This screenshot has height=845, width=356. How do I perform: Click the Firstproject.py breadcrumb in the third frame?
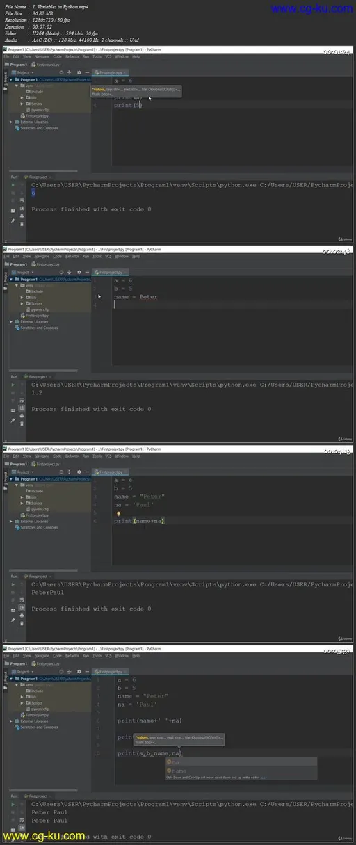[x=47, y=464]
